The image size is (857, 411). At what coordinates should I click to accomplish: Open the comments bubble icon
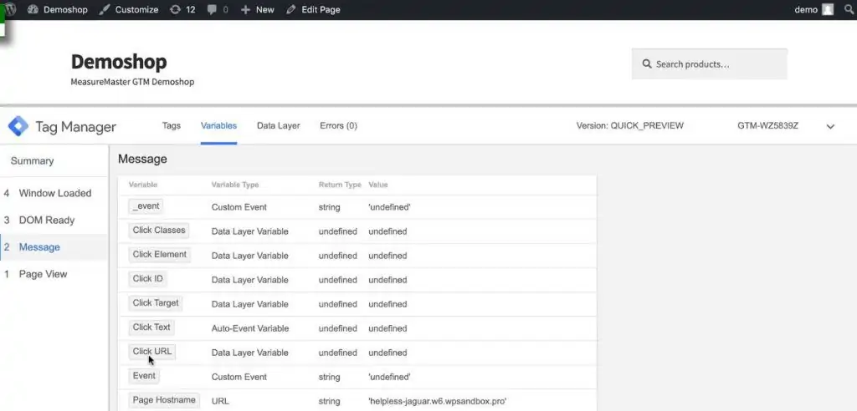point(212,10)
